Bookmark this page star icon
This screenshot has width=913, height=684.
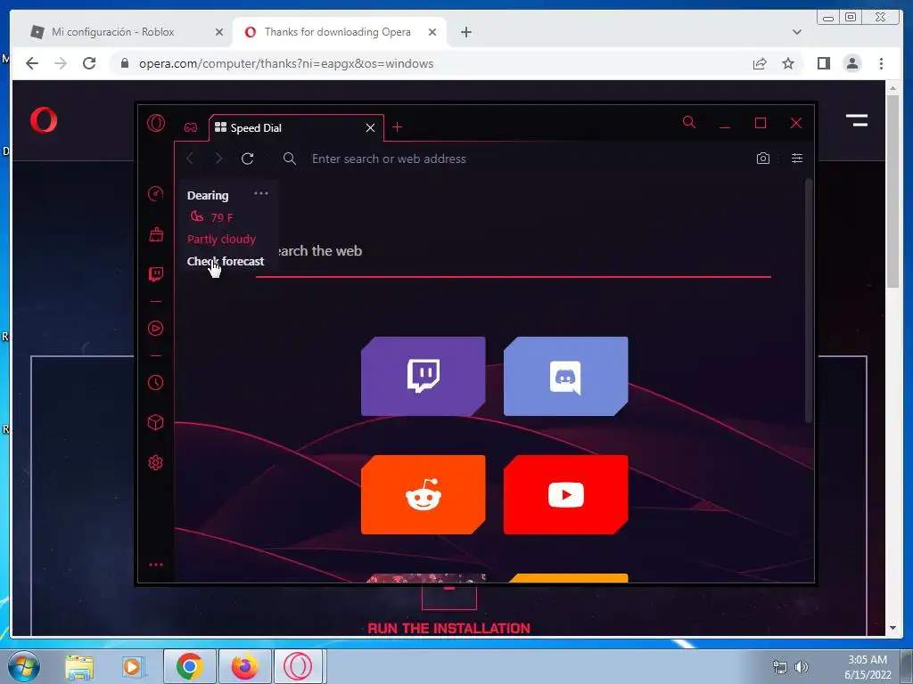788,63
